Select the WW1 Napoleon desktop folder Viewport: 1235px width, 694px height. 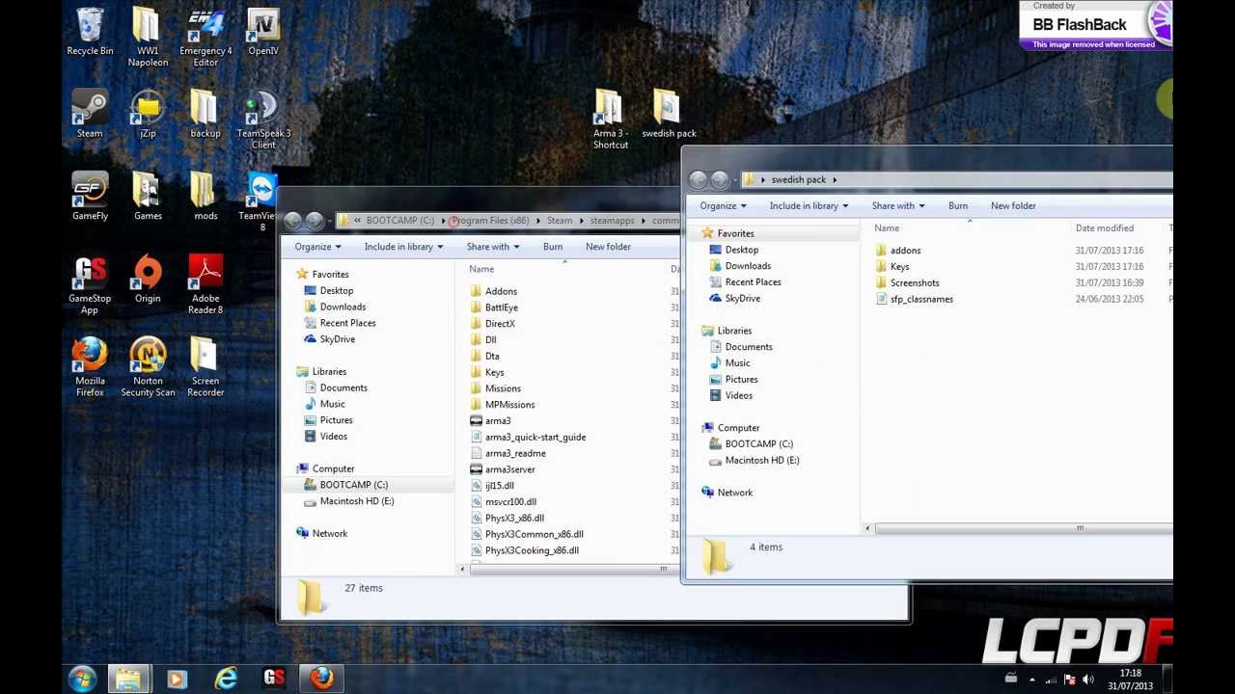pos(147,38)
